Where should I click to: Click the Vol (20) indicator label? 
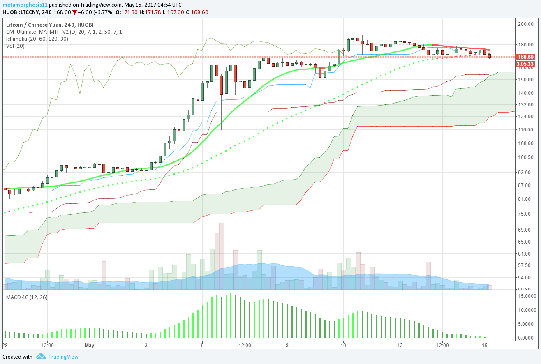pos(15,46)
